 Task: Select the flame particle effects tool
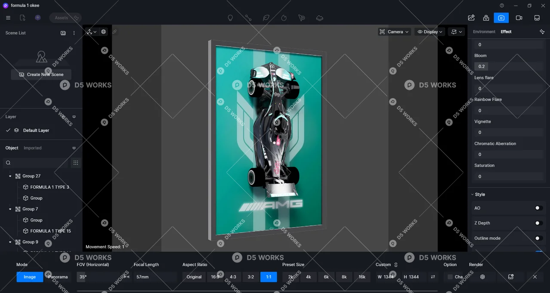tap(284, 18)
